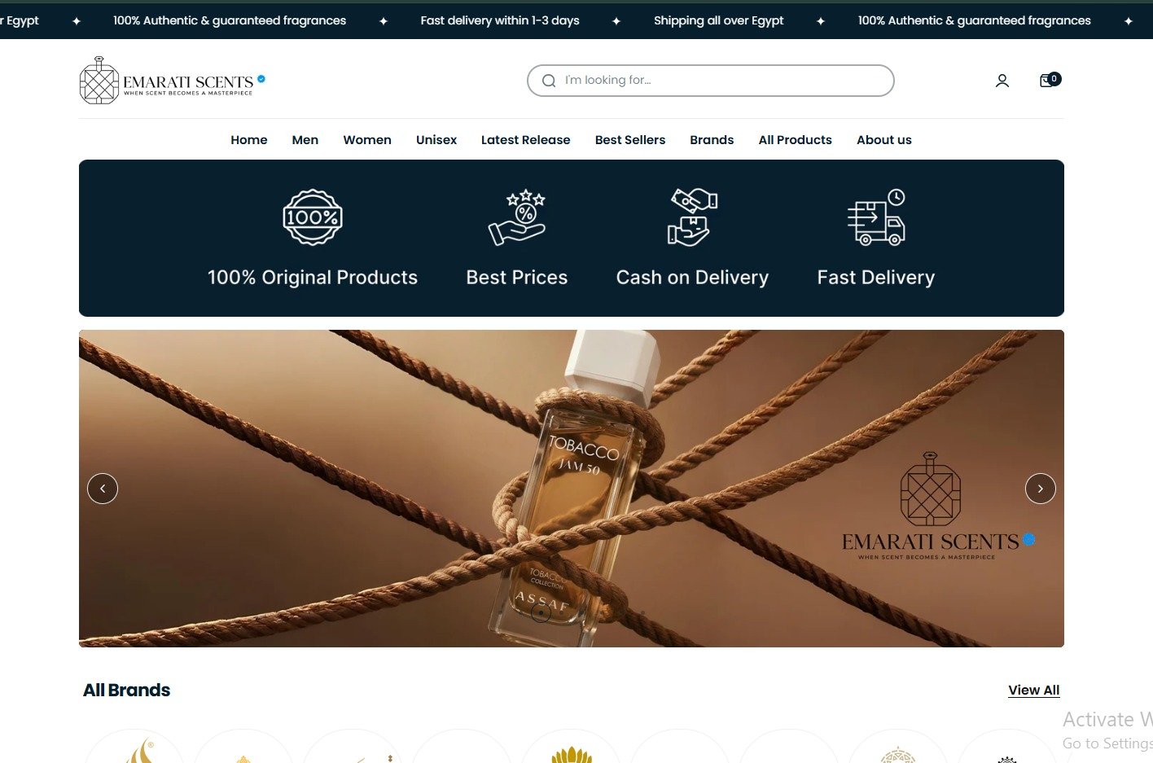This screenshot has height=763, width=1153.
Task: Open the shopping cart icon
Action: (1050, 80)
